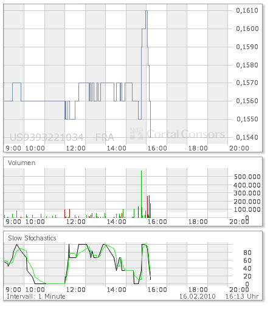Select the 12:00 label under the Slow Stochastics chart
Screen dimensions: 273x309
(x=76, y=290)
